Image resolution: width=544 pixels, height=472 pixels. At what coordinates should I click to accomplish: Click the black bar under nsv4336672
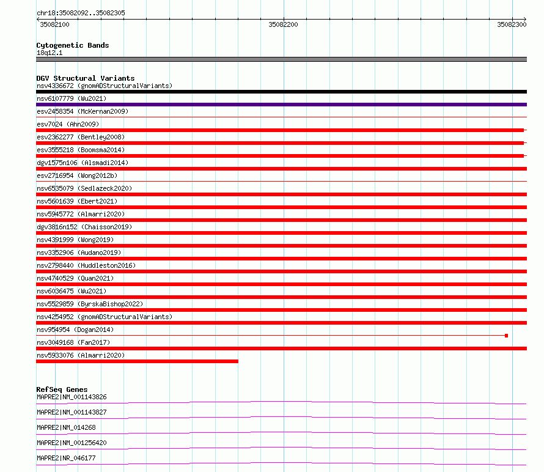point(281,92)
